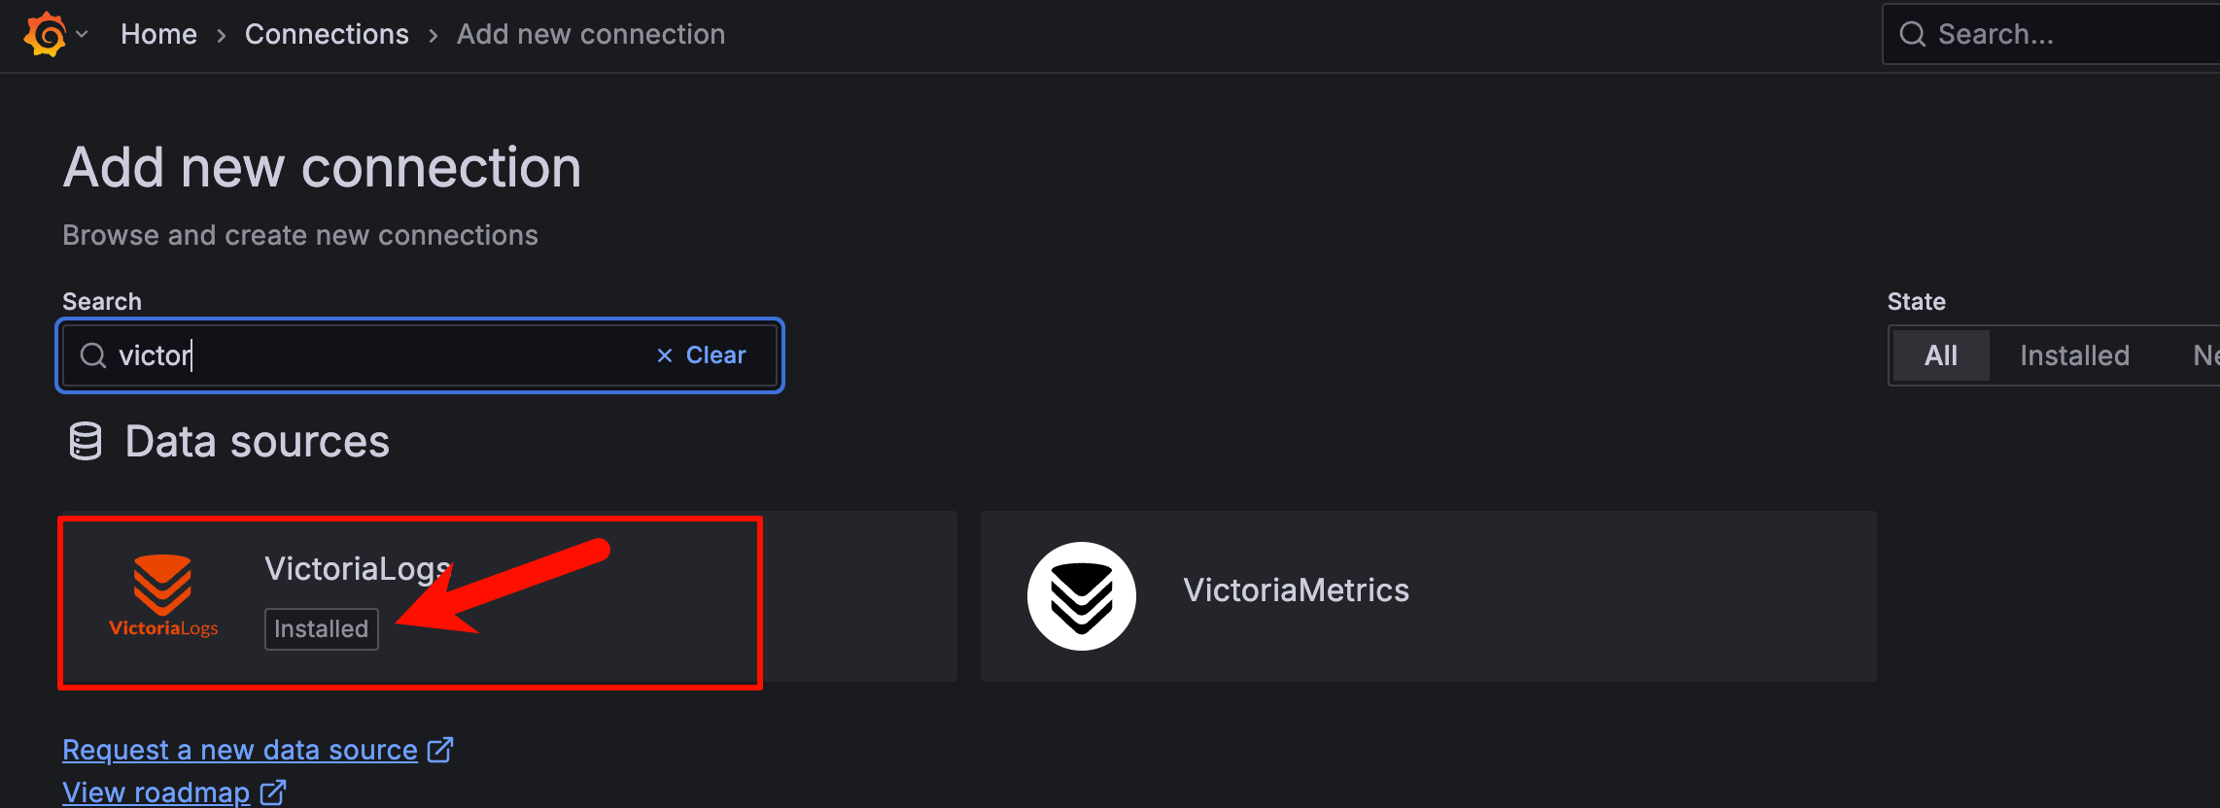The height and width of the screenshot is (808, 2220).
Task: Go to Home breadcrumb
Action: coord(158,35)
